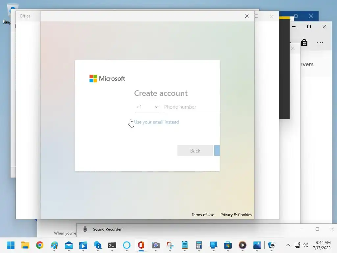Click the Office window title text
The width and height of the screenshot is (337, 253).
pyautogui.click(x=25, y=16)
